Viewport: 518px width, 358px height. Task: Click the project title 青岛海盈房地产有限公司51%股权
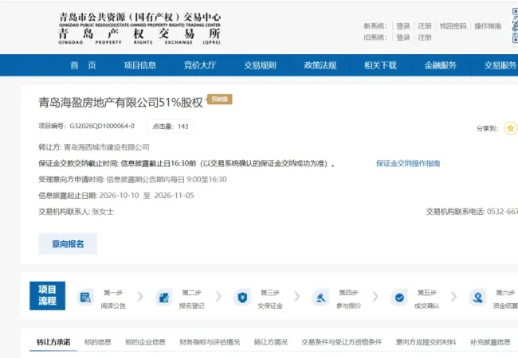120,103
